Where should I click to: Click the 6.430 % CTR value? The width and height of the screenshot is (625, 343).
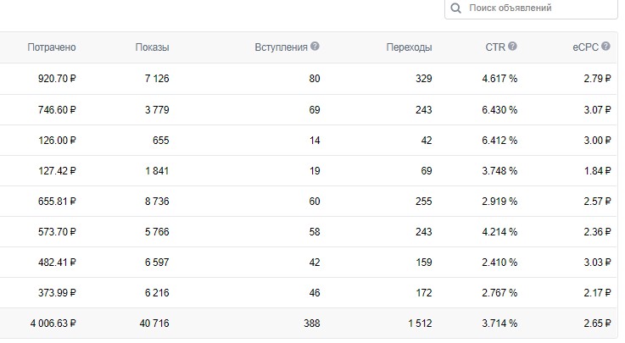[x=499, y=109]
